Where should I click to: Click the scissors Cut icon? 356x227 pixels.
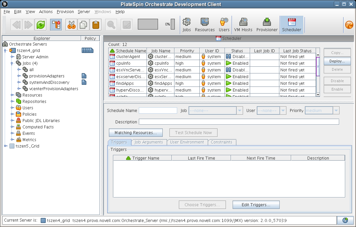coord(71,24)
